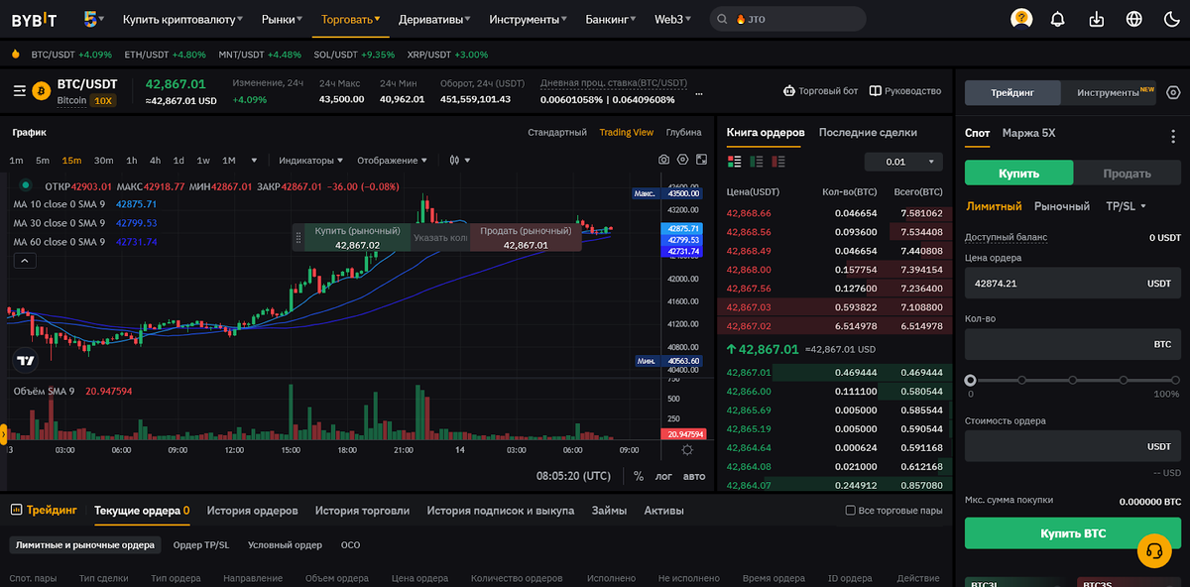The width and height of the screenshot is (1190, 587).
Task: Click the TradingView logo on chart
Action: click(25, 361)
